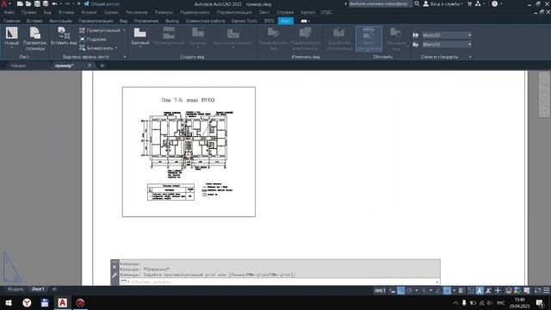Open the Файл menu

click(9, 12)
